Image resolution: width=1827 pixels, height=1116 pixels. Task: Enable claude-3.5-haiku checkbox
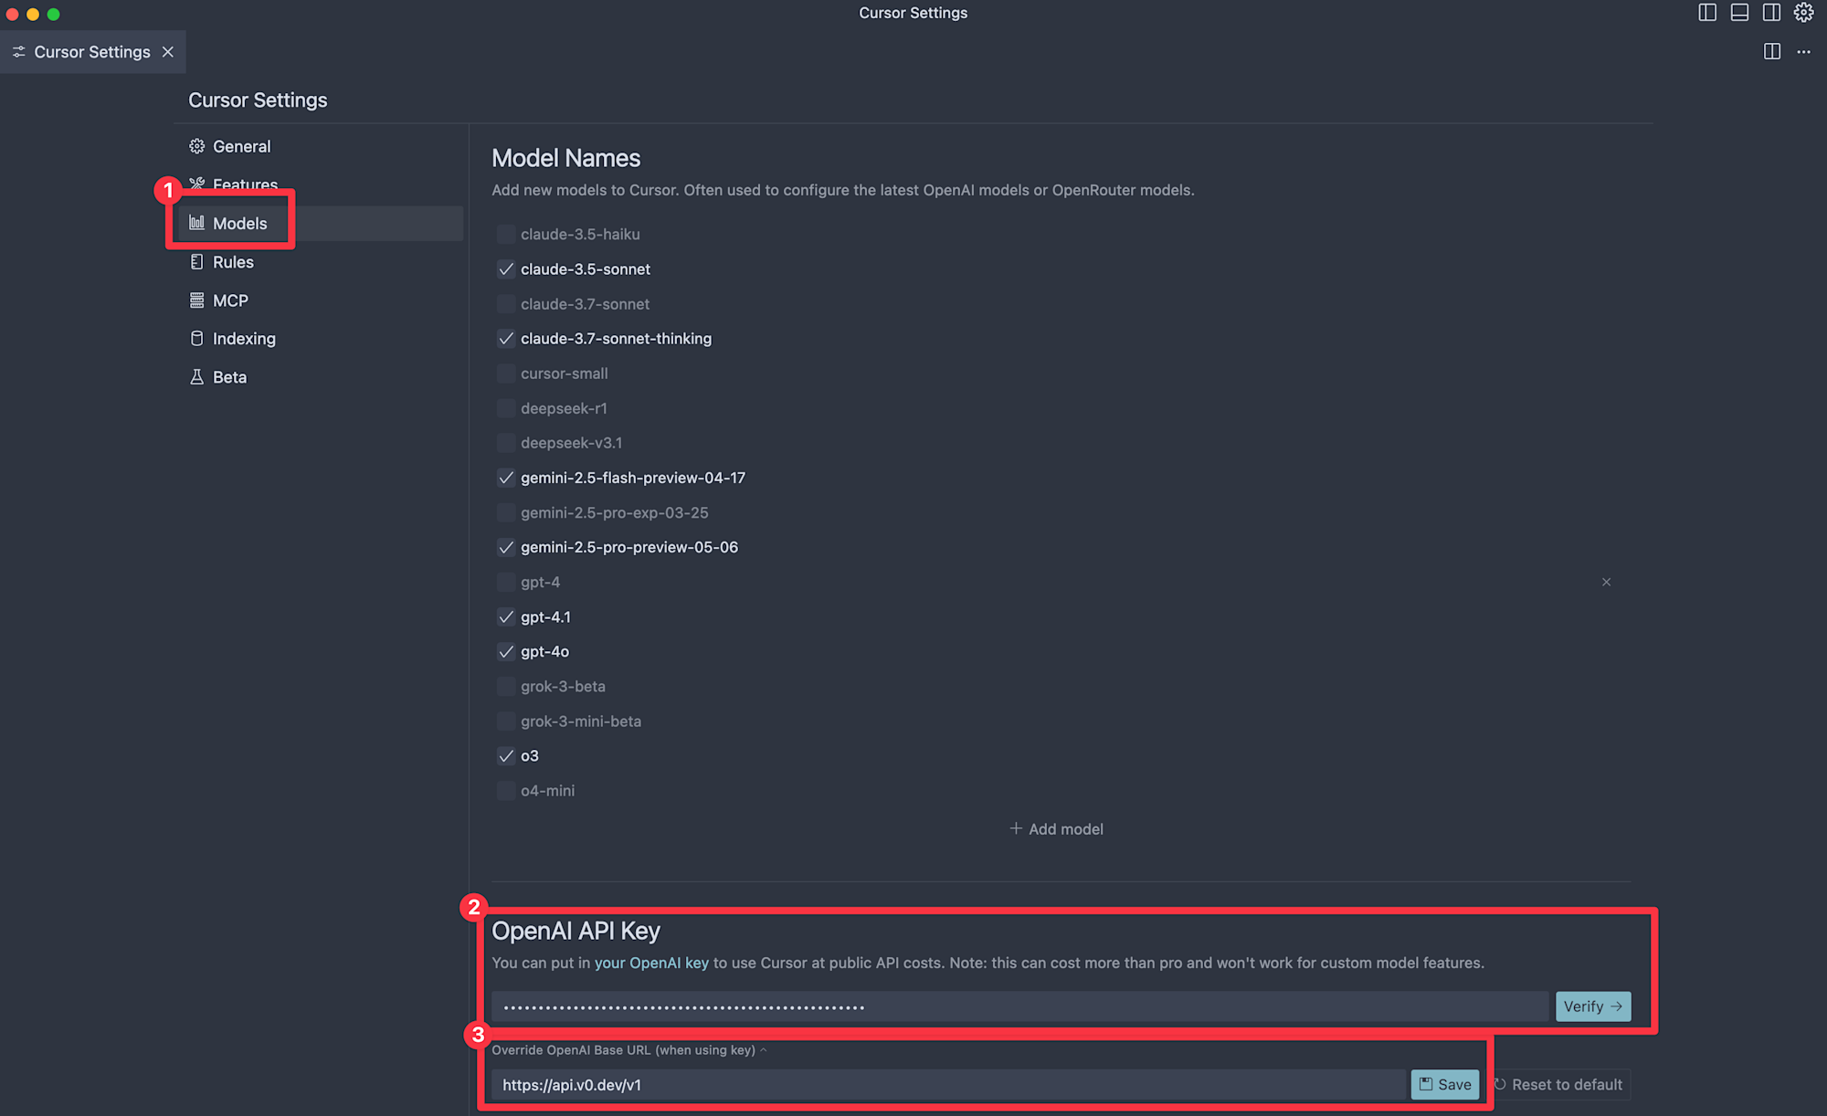pos(505,235)
